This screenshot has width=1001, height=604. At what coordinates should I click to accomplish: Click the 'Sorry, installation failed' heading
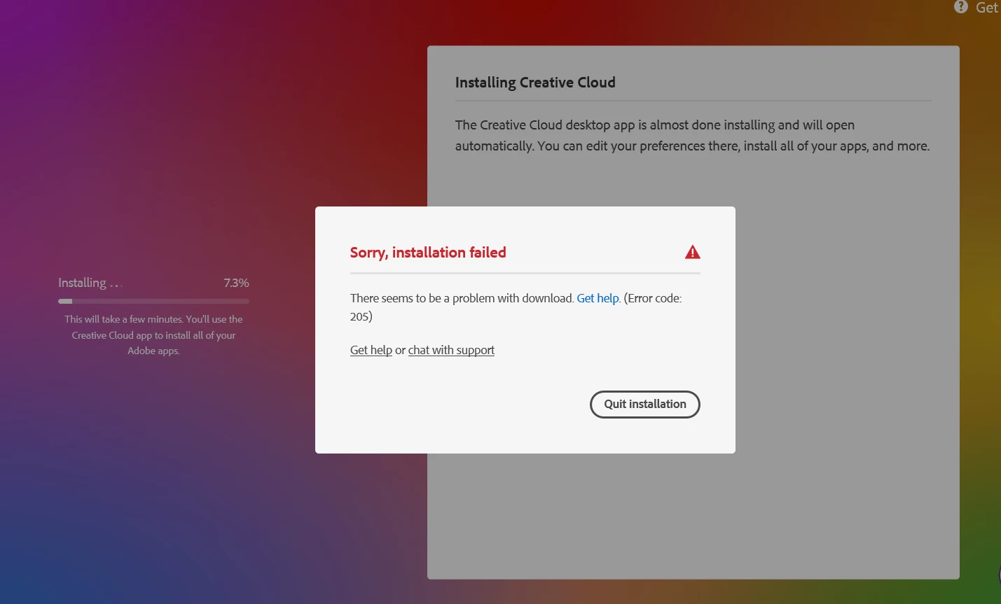pos(428,253)
